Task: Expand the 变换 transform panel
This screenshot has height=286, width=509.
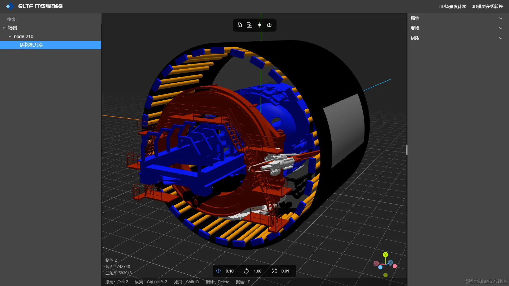Action: 501,28
